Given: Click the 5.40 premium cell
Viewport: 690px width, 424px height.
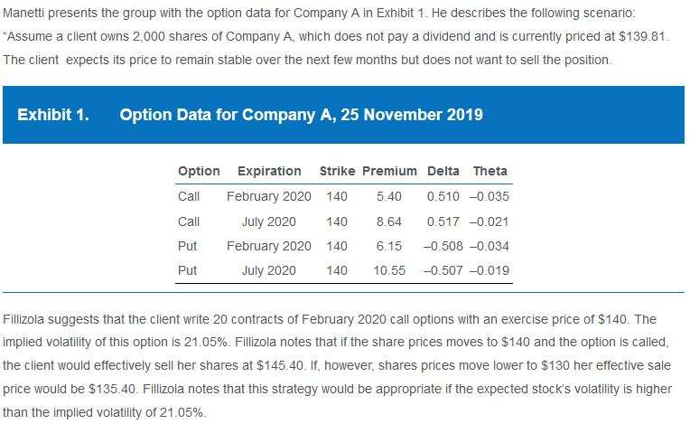Looking at the screenshot, I should click(x=388, y=196).
